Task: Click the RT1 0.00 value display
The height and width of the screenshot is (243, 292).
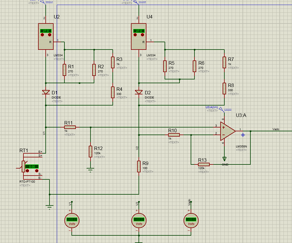Action: click(x=32, y=166)
